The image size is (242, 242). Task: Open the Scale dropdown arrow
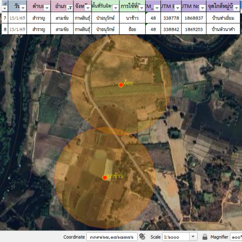[x=193, y=237]
